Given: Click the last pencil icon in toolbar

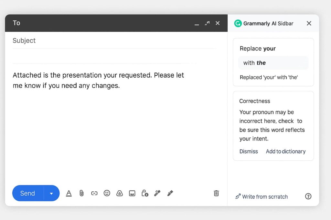Looking at the screenshot, I should pyautogui.click(x=170, y=193).
